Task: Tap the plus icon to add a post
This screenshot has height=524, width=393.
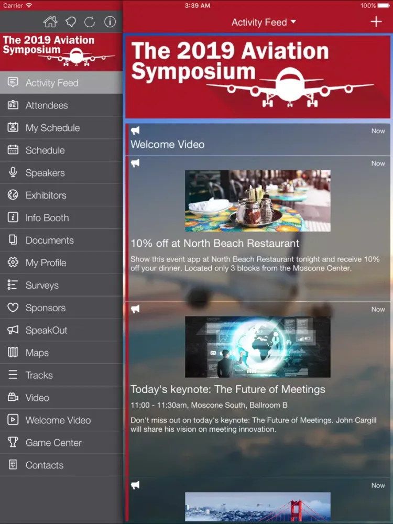Action: coord(376,21)
